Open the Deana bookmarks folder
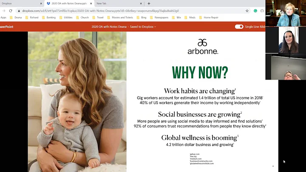The height and width of the screenshot is (172, 306). (16, 17)
